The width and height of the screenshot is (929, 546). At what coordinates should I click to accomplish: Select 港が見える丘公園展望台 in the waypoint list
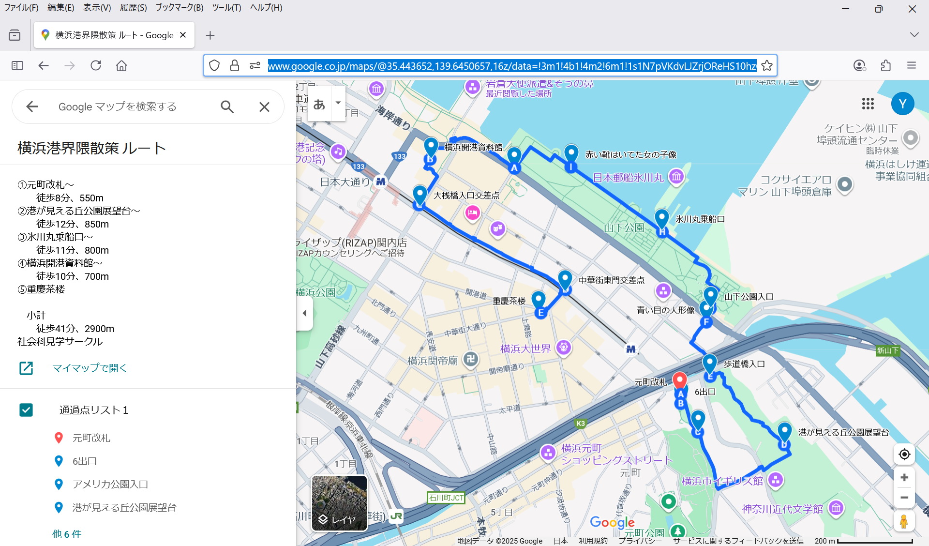124,507
